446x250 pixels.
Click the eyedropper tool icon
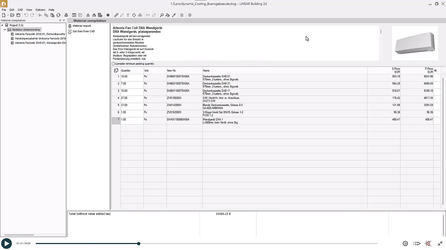coord(174,15)
